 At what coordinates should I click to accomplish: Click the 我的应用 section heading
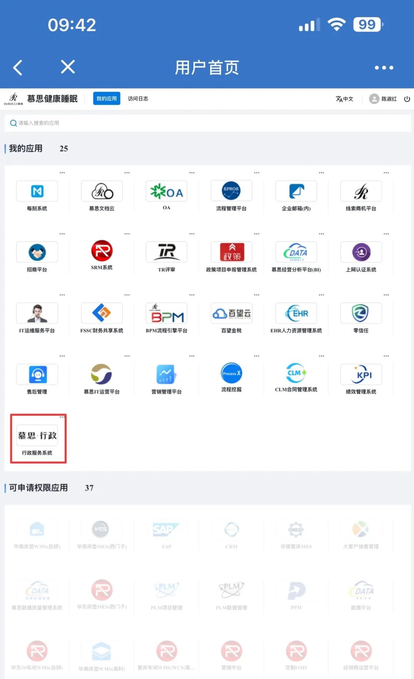pyautogui.click(x=26, y=149)
